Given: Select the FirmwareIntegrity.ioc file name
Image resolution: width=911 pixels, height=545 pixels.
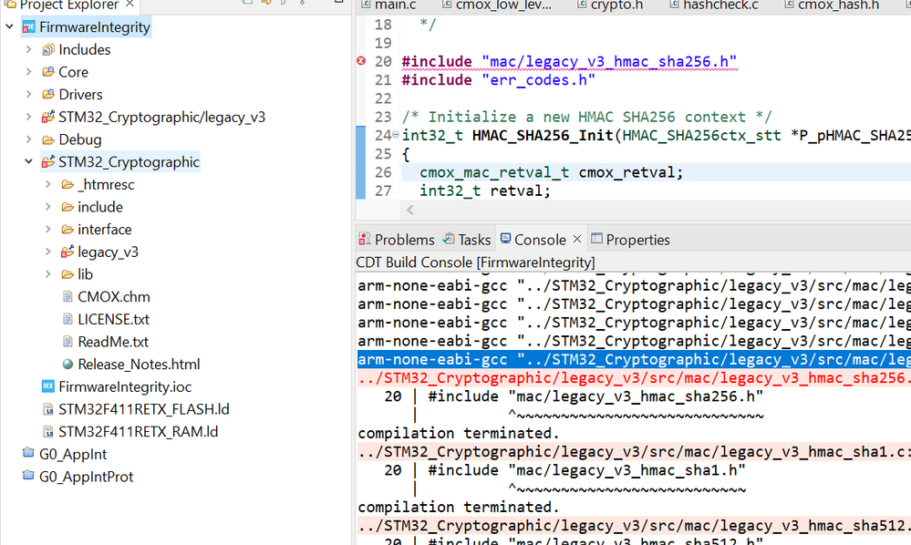Looking at the screenshot, I should coord(125,387).
